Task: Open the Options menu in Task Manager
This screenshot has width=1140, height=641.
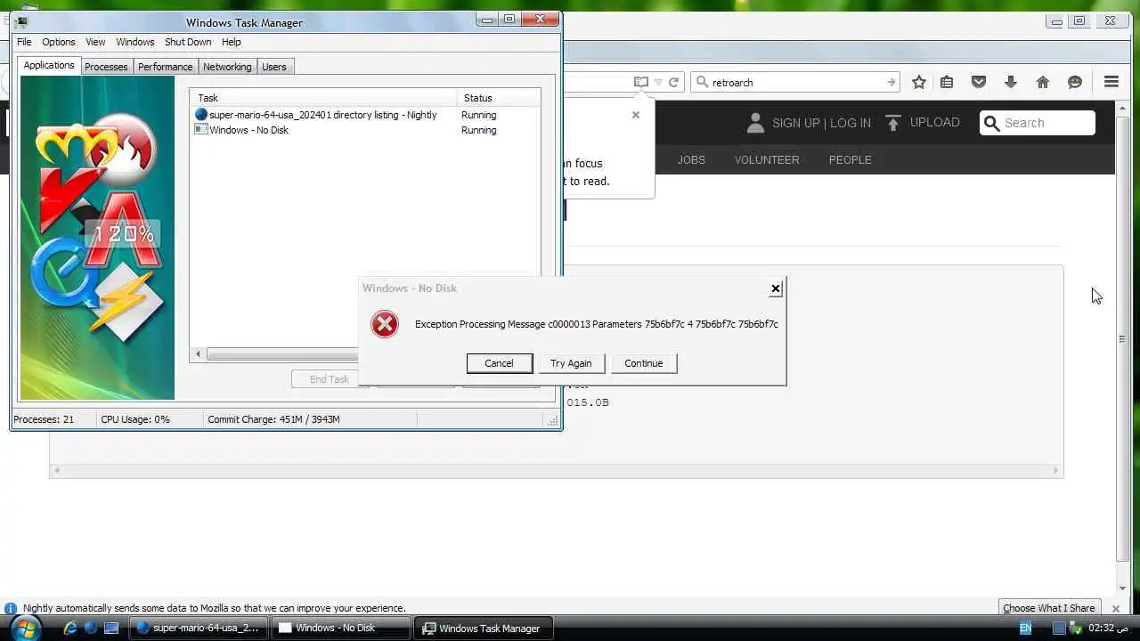Action: (59, 42)
